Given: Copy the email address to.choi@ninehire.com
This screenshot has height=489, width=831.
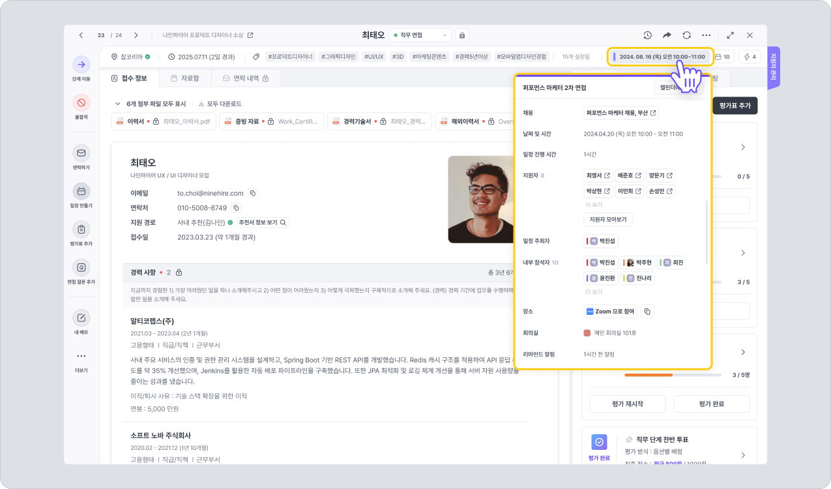Looking at the screenshot, I should (253, 193).
